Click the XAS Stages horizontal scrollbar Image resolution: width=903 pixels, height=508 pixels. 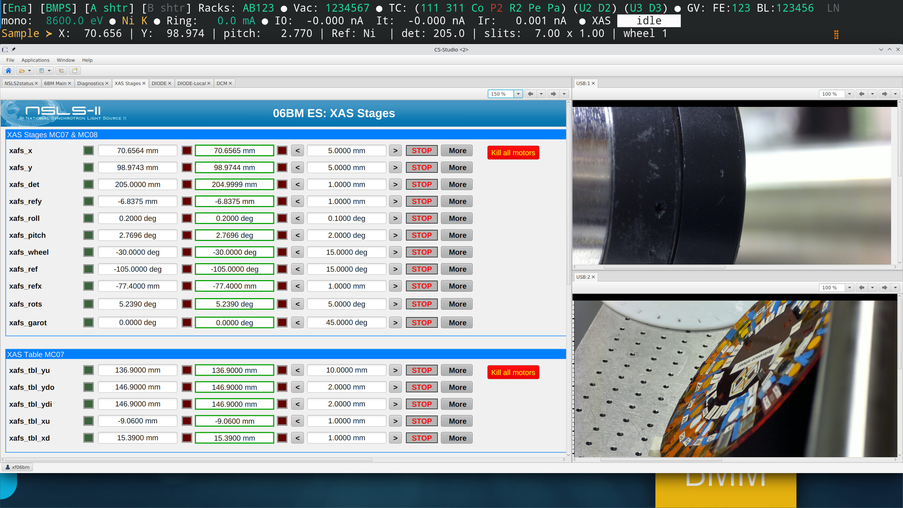coord(189,460)
